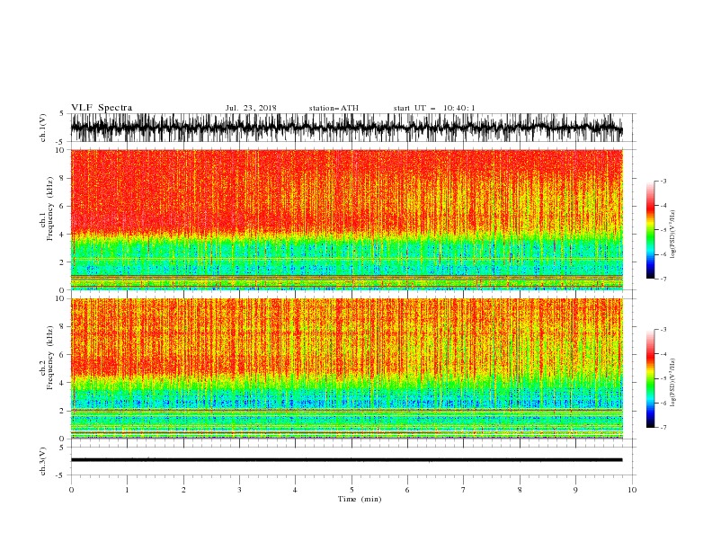Click the "ch.1(V)" voltage axis label
The width and height of the screenshot is (712, 550).
tap(43, 128)
